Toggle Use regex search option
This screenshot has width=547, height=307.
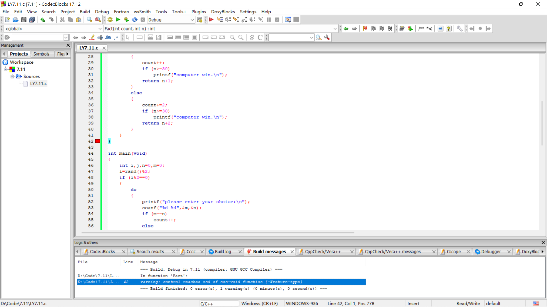116,38
